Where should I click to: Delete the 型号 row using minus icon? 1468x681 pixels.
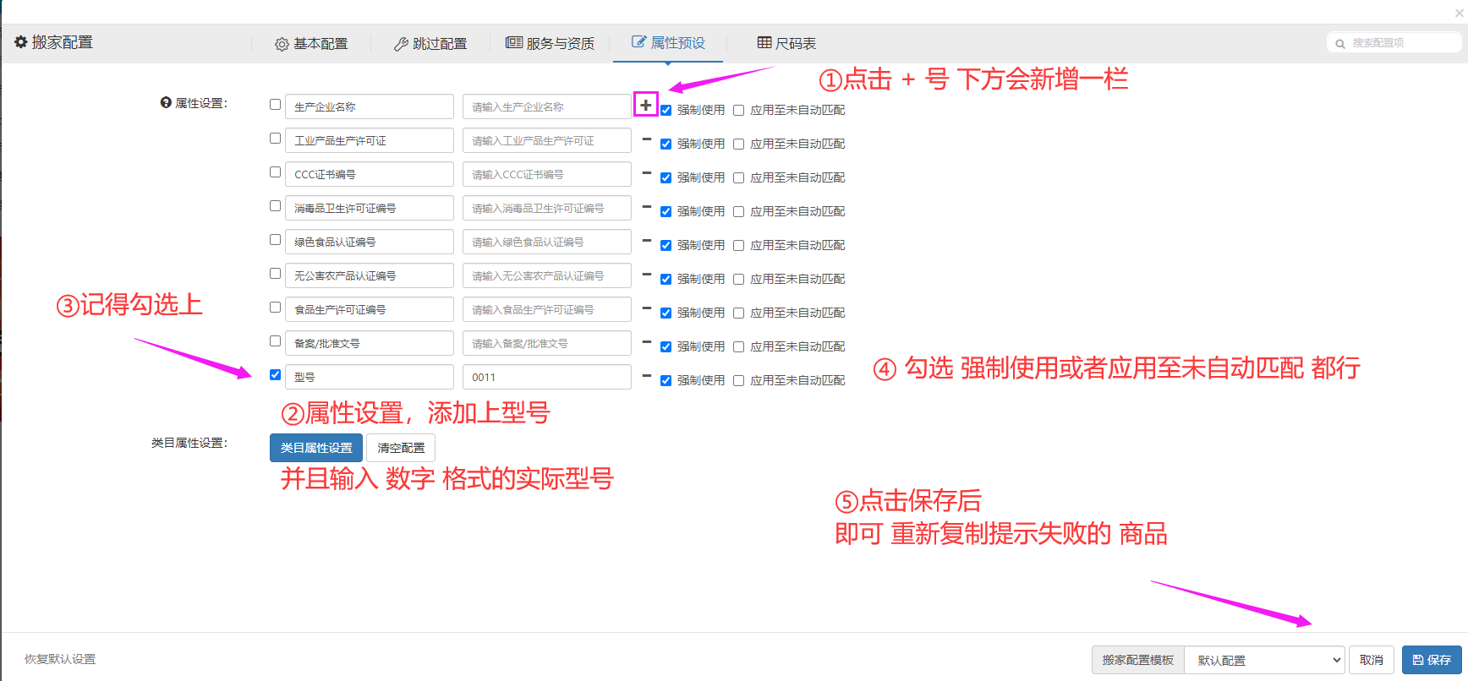tap(646, 376)
